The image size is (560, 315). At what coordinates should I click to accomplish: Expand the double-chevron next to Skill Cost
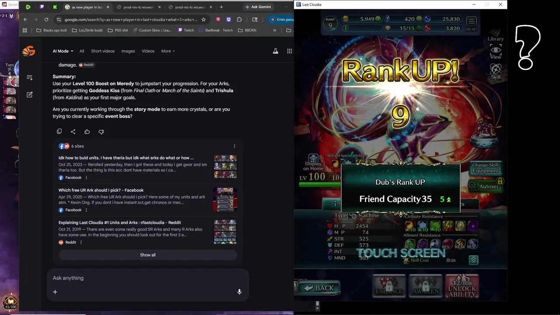pyautogui.click(x=473, y=260)
